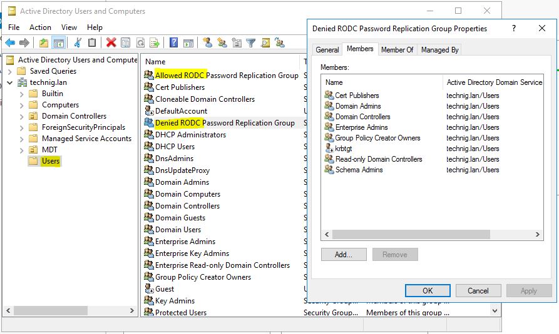Screen dimensions: 559x334
Task: Toggle the Show/Hide Action Pane icon
Action: click(188, 43)
